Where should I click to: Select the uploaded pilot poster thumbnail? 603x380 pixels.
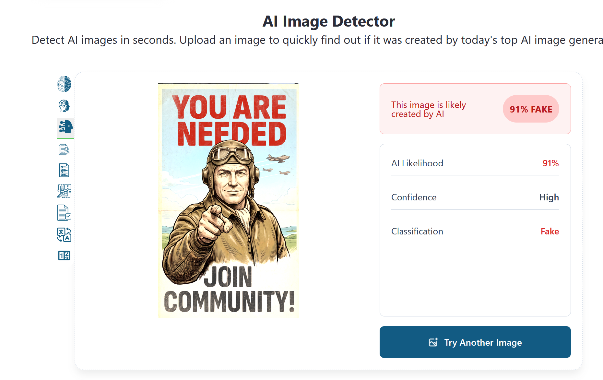228,200
